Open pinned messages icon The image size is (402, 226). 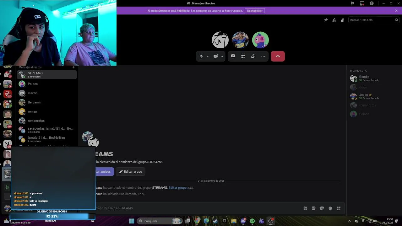tap(326, 20)
